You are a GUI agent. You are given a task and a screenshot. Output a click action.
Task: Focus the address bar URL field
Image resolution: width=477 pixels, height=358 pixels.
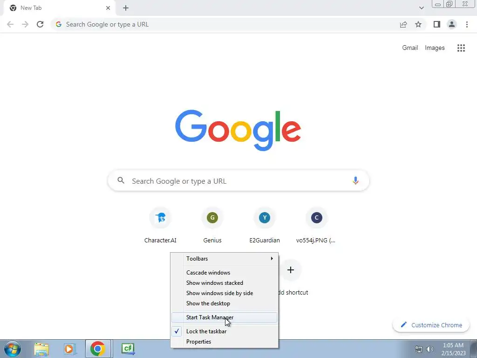pos(225,24)
